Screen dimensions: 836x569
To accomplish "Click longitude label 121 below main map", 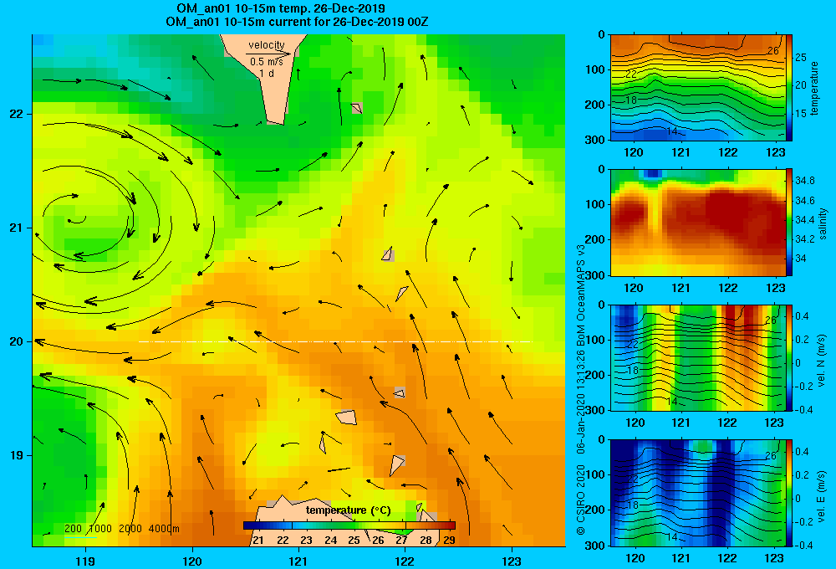I will [298, 561].
